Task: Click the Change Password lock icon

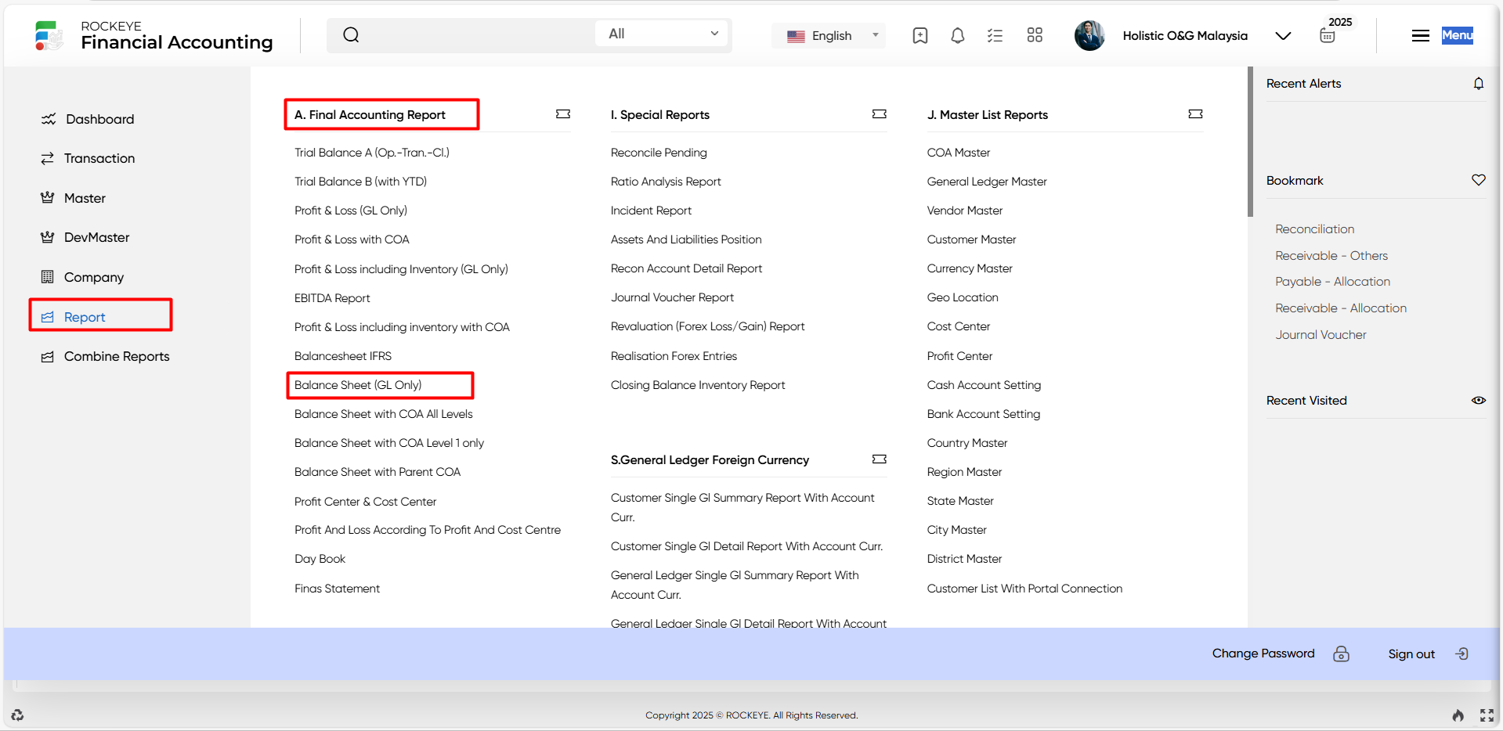Action: pos(1342,654)
